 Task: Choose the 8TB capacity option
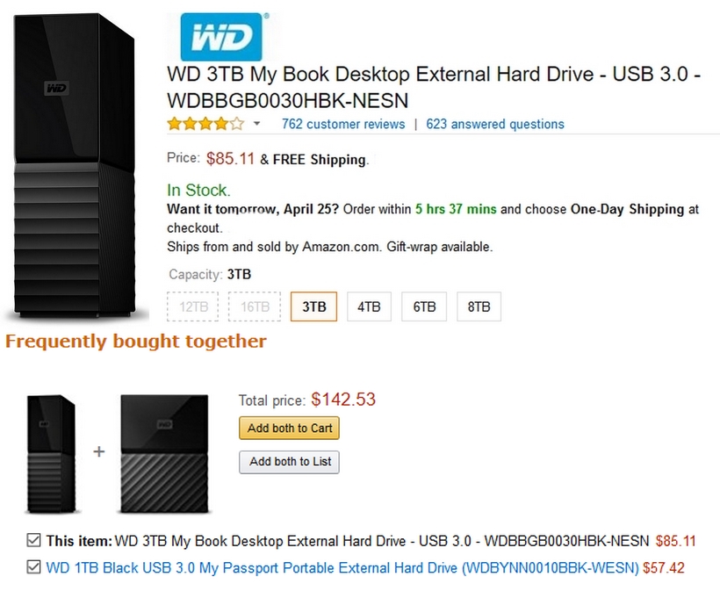point(479,307)
